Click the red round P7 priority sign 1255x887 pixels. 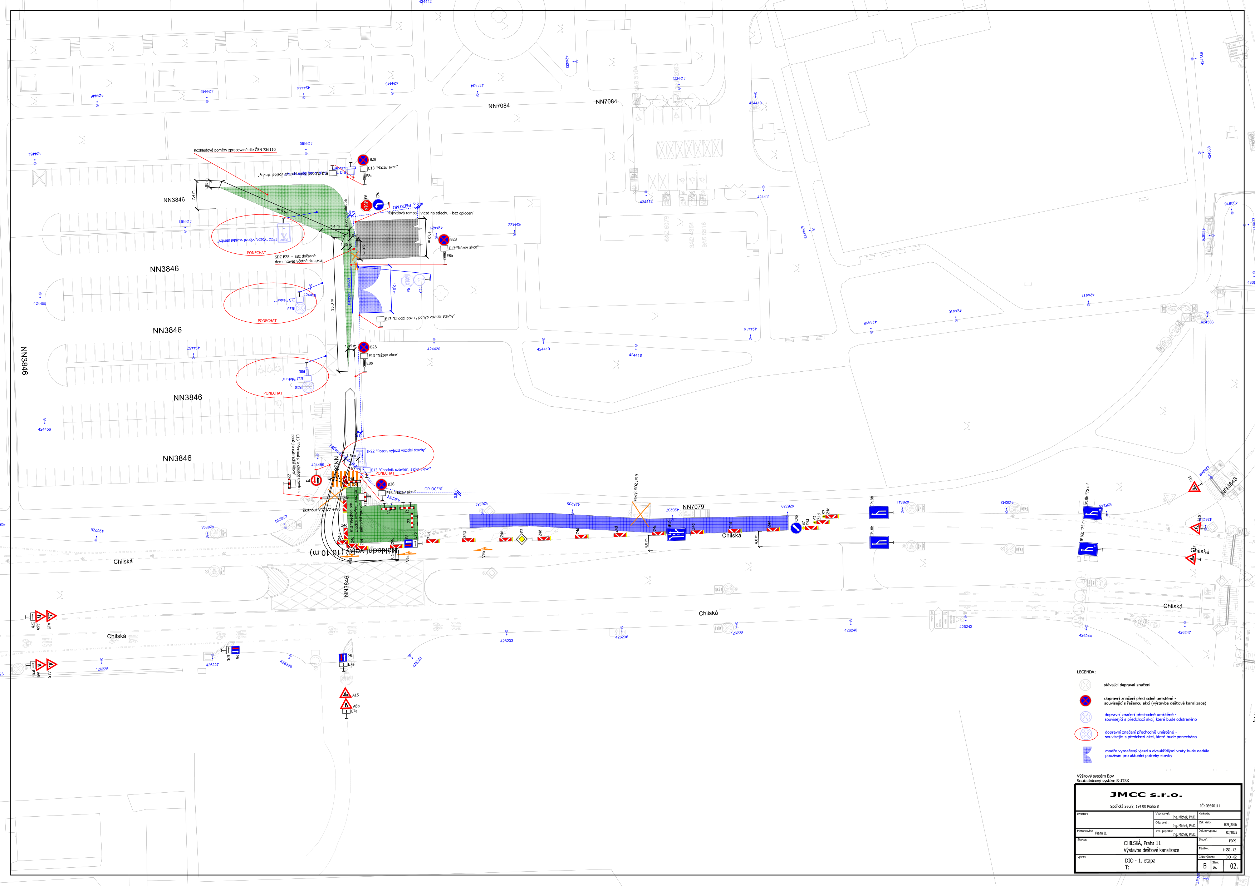pos(316,481)
